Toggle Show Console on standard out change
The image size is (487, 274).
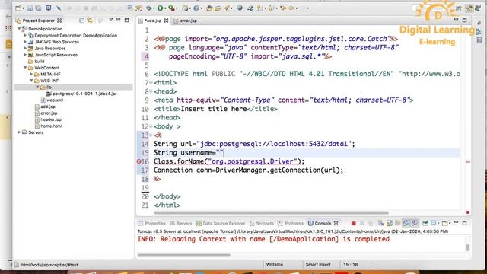(x=406, y=223)
